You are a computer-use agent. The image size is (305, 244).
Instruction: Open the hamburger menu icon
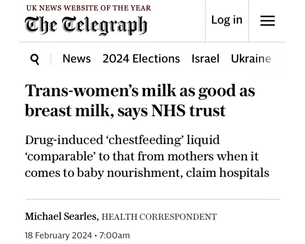[x=267, y=21]
